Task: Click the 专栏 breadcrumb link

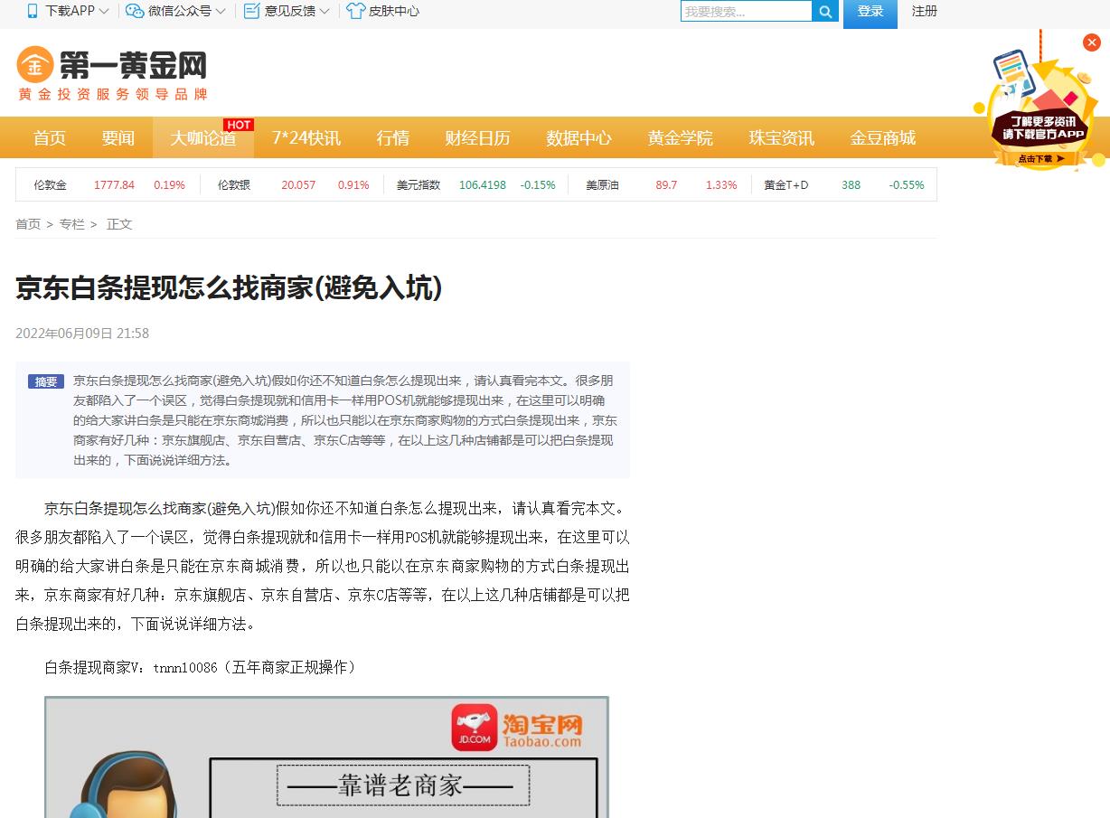Action: coord(71,224)
